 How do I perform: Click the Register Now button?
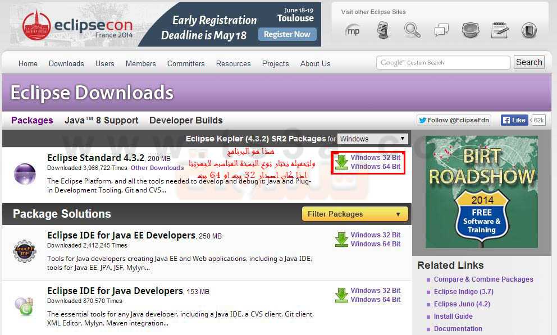(x=287, y=34)
